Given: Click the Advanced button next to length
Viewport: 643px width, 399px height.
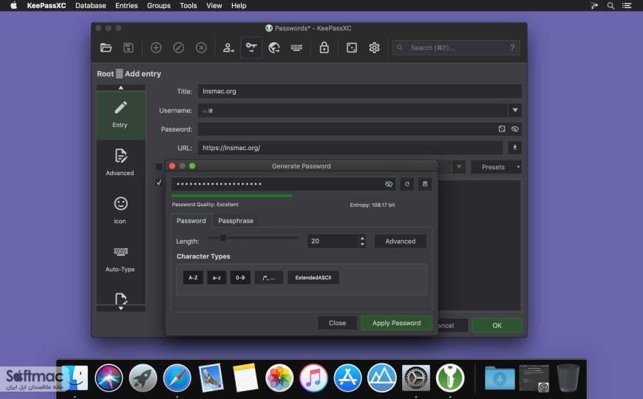Looking at the screenshot, I should pos(401,241).
